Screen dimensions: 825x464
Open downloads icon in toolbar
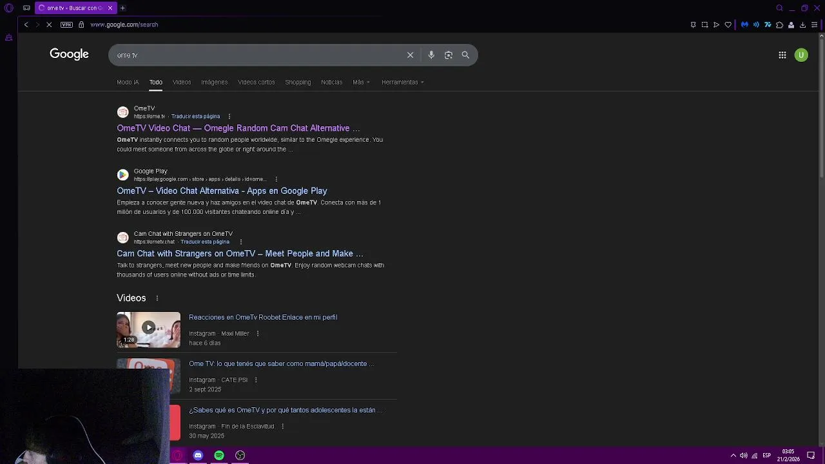pyautogui.click(x=802, y=24)
